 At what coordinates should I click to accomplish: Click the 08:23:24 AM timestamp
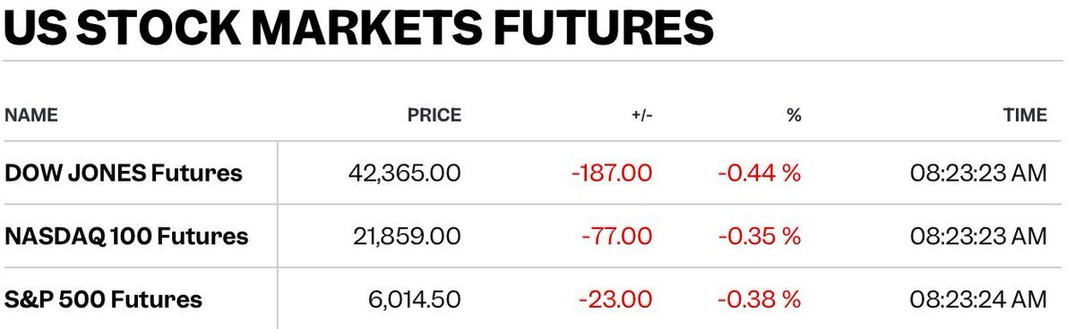coord(978,300)
